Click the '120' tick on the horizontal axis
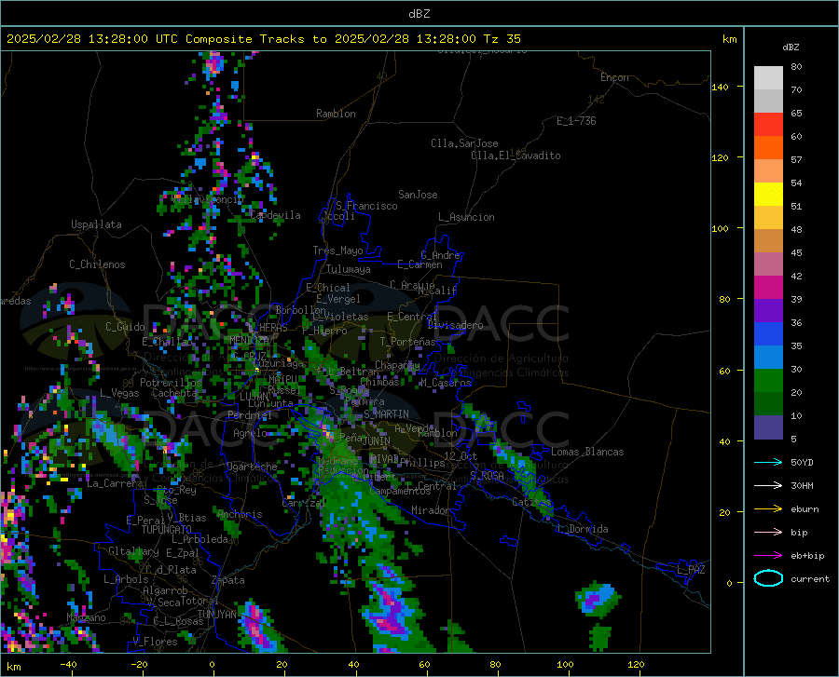Viewport: 839px width, 677px height. [x=636, y=665]
